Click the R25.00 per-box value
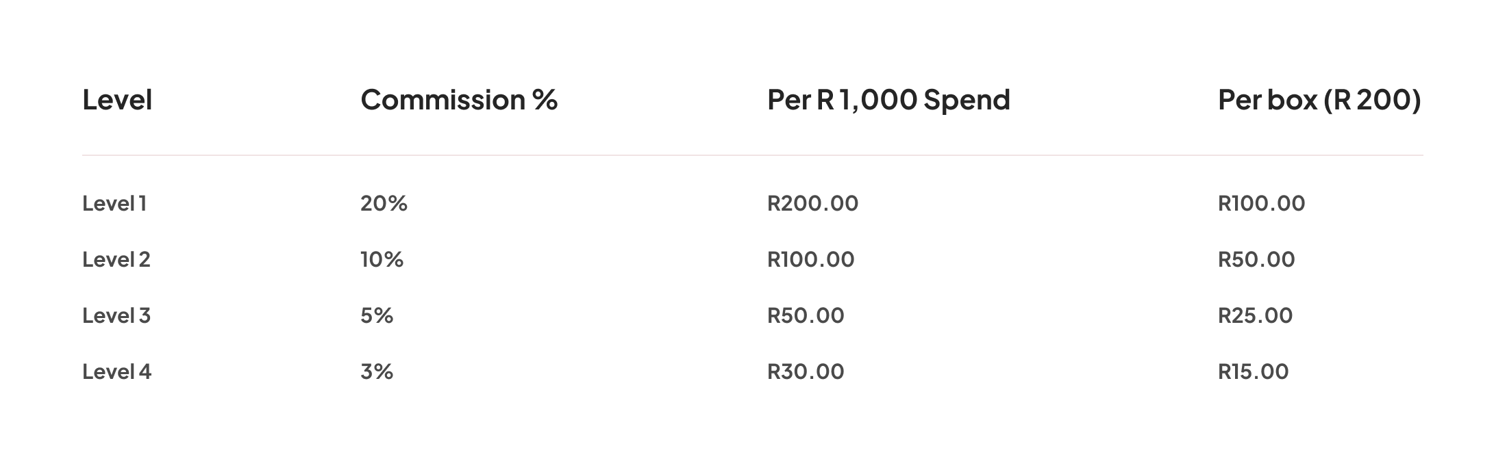Screen dimensions: 1507x461 click(x=1256, y=315)
